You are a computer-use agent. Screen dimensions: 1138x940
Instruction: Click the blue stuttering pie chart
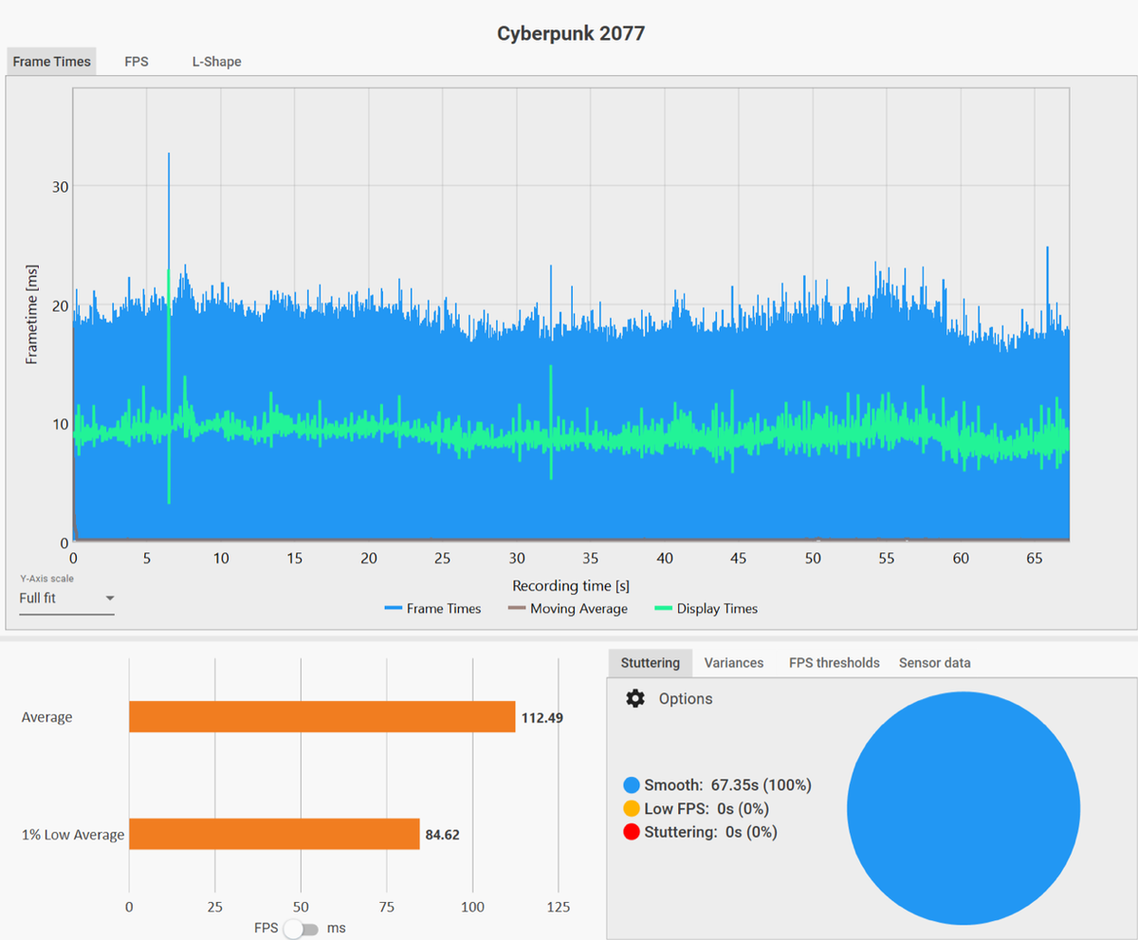point(964,808)
